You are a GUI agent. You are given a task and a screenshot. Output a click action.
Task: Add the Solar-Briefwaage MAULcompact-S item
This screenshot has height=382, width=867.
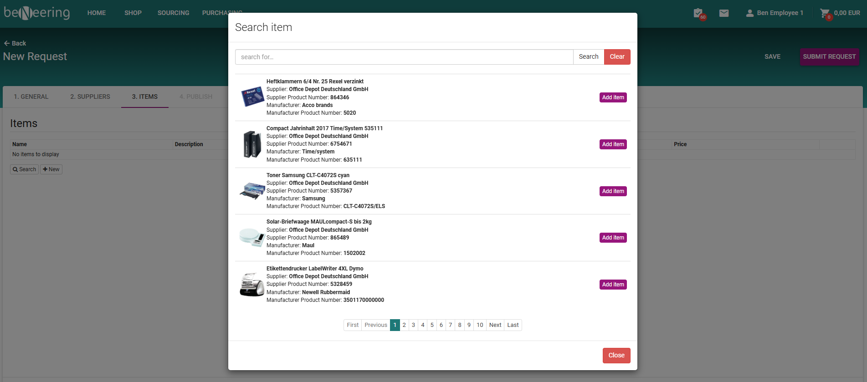pos(613,238)
